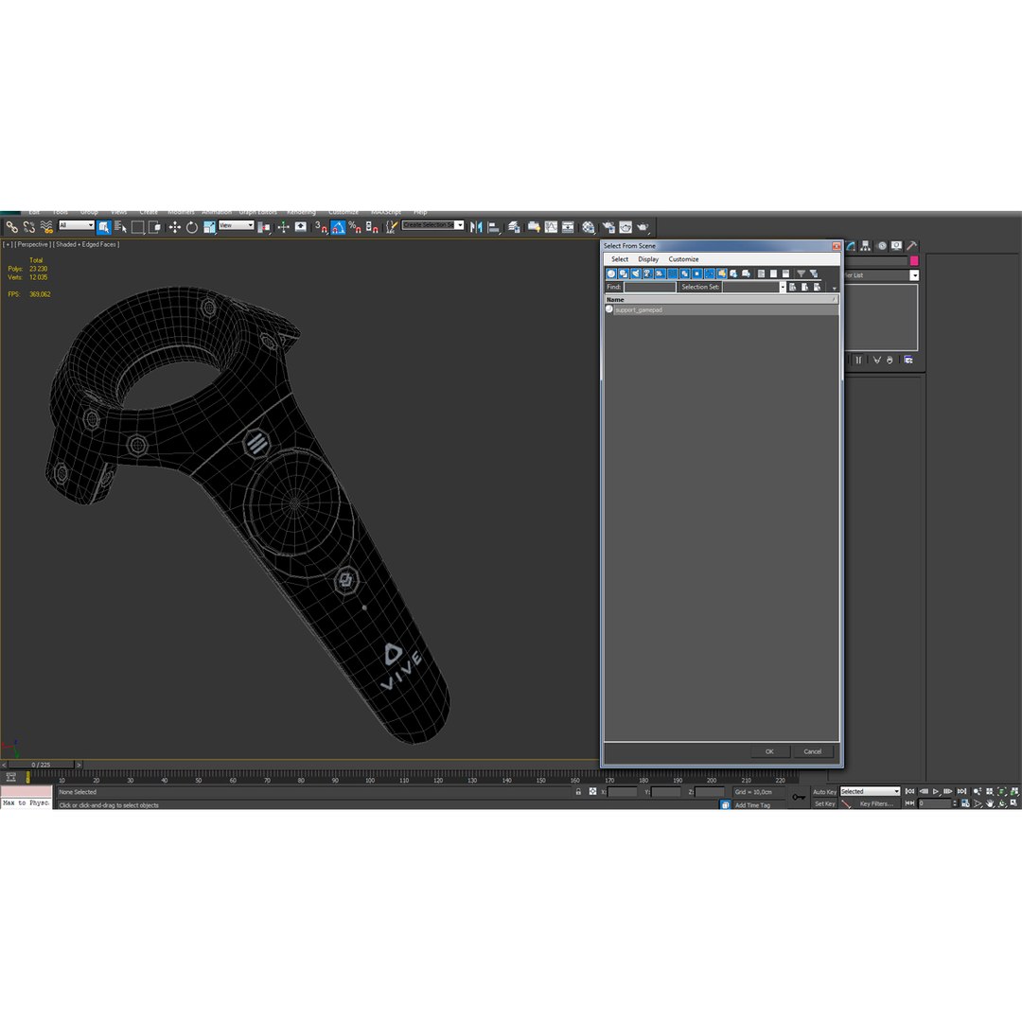
Task: Open Select by Name tool
Action: coord(120,227)
